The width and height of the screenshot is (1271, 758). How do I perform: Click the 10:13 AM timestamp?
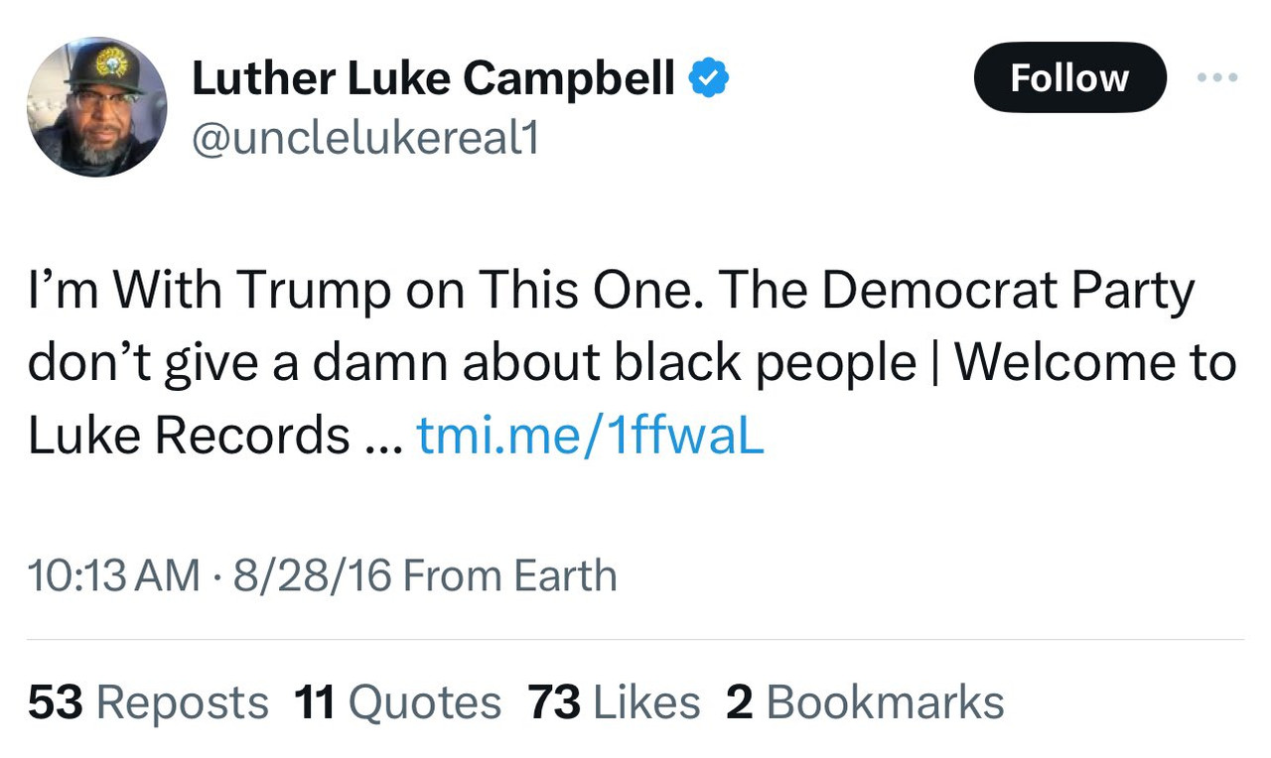[x=114, y=576]
